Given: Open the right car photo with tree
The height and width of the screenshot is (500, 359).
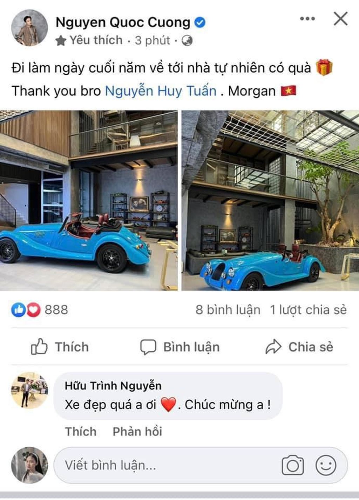Looking at the screenshot, I should click(x=270, y=200).
